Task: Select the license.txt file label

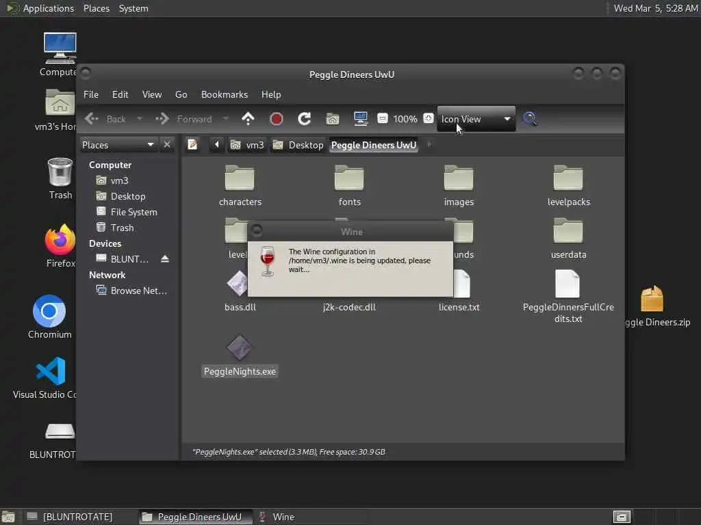Action: click(459, 307)
